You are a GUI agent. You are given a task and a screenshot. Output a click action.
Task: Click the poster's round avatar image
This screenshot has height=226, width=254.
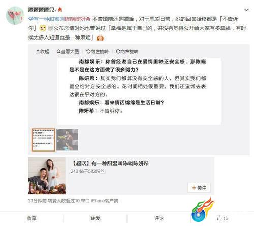(x=15, y=16)
